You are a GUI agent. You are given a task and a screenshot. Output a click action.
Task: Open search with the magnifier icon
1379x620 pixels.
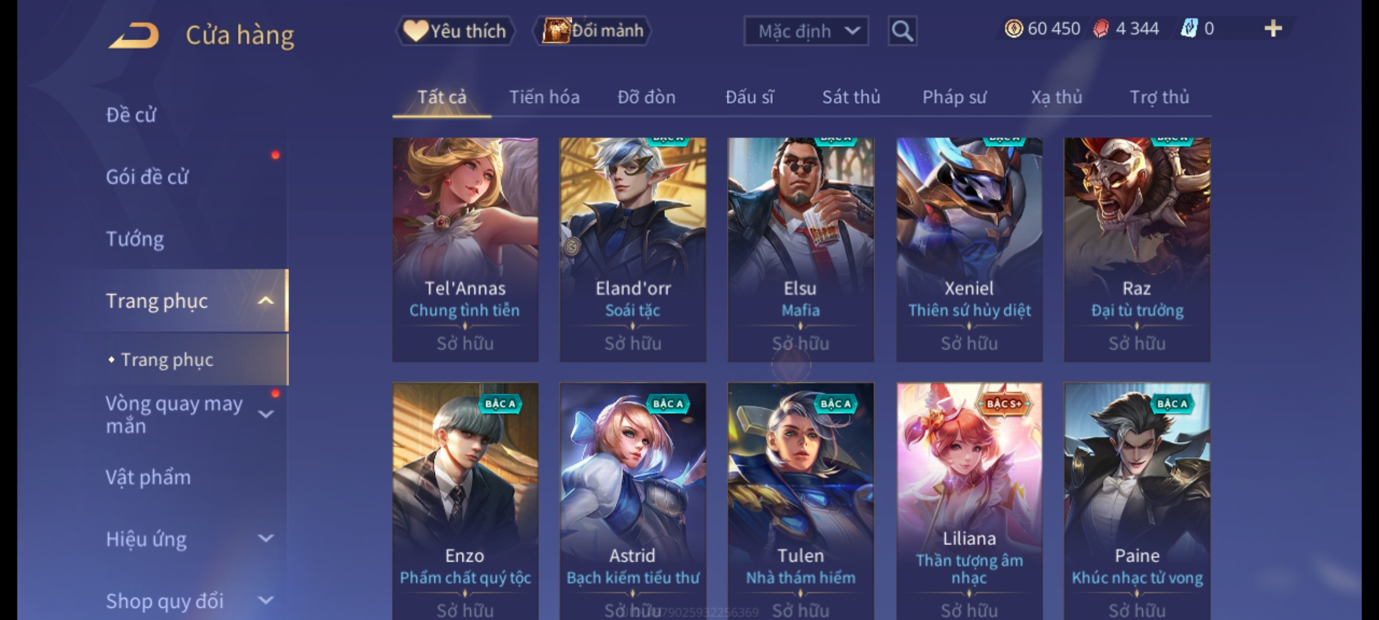(x=902, y=31)
